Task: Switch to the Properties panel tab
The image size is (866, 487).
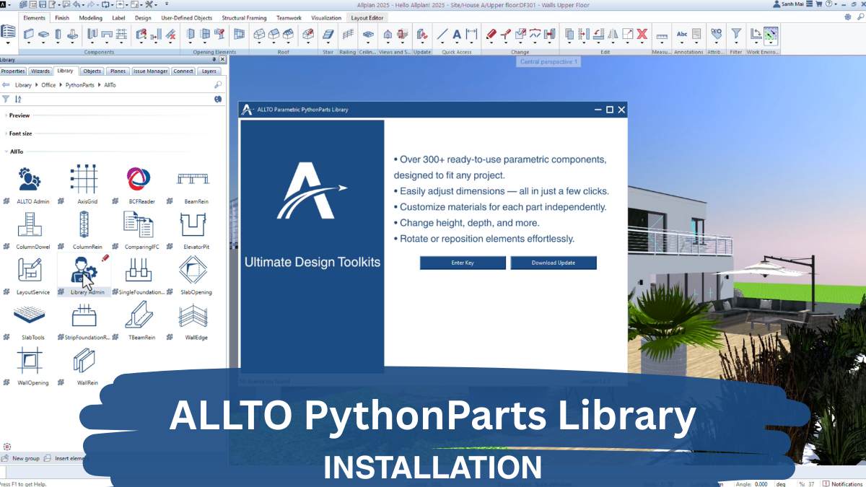Action: tap(13, 71)
